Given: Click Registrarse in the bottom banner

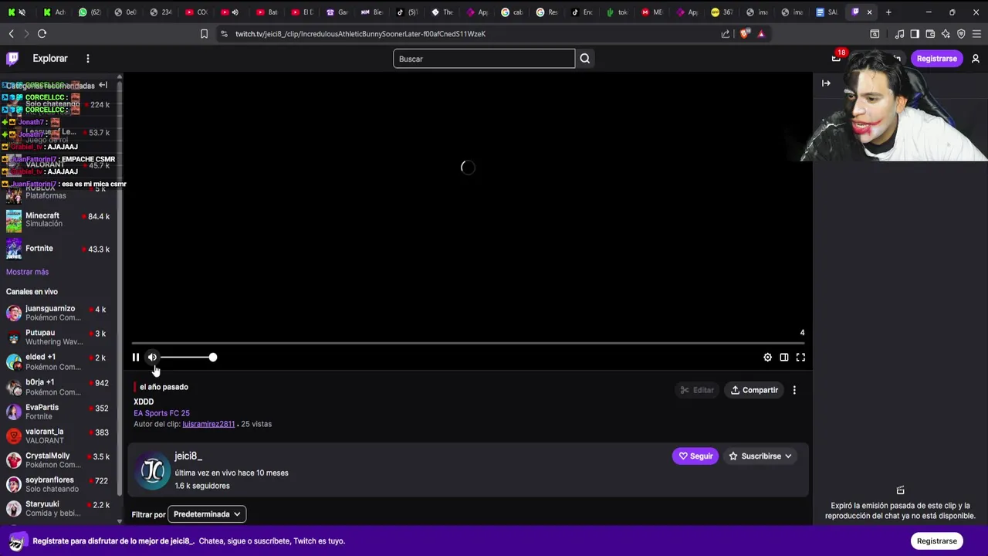Looking at the screenshot, I should [936, 541].
